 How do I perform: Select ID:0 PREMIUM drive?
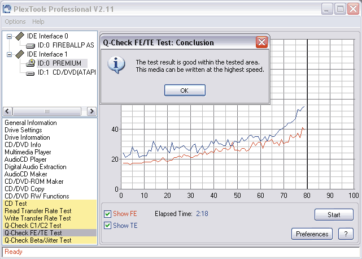pos(59,63)
